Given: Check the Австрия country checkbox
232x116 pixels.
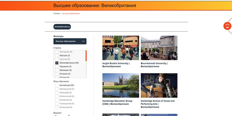Looking at the screenshot, I should coord(57,55).
